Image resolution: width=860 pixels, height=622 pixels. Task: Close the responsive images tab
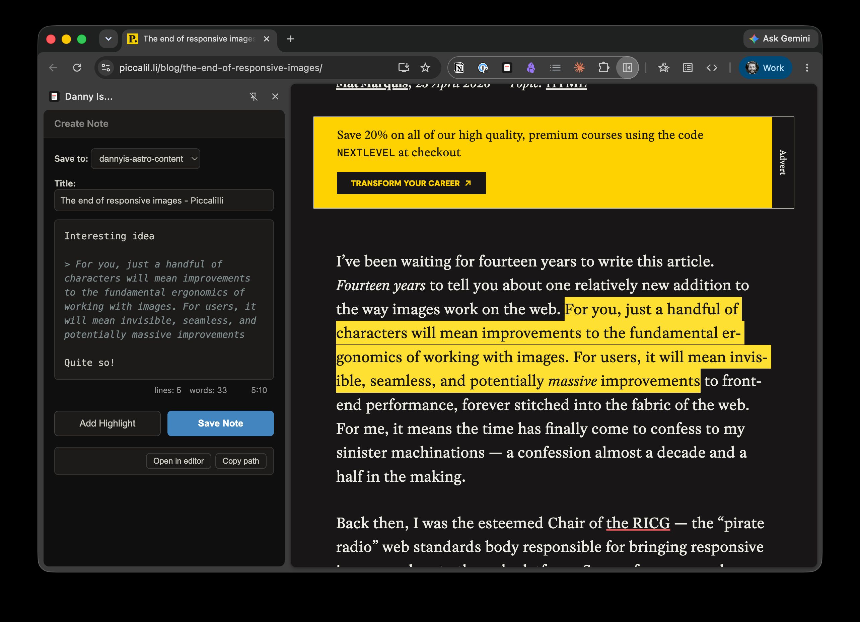click(267, 39)
